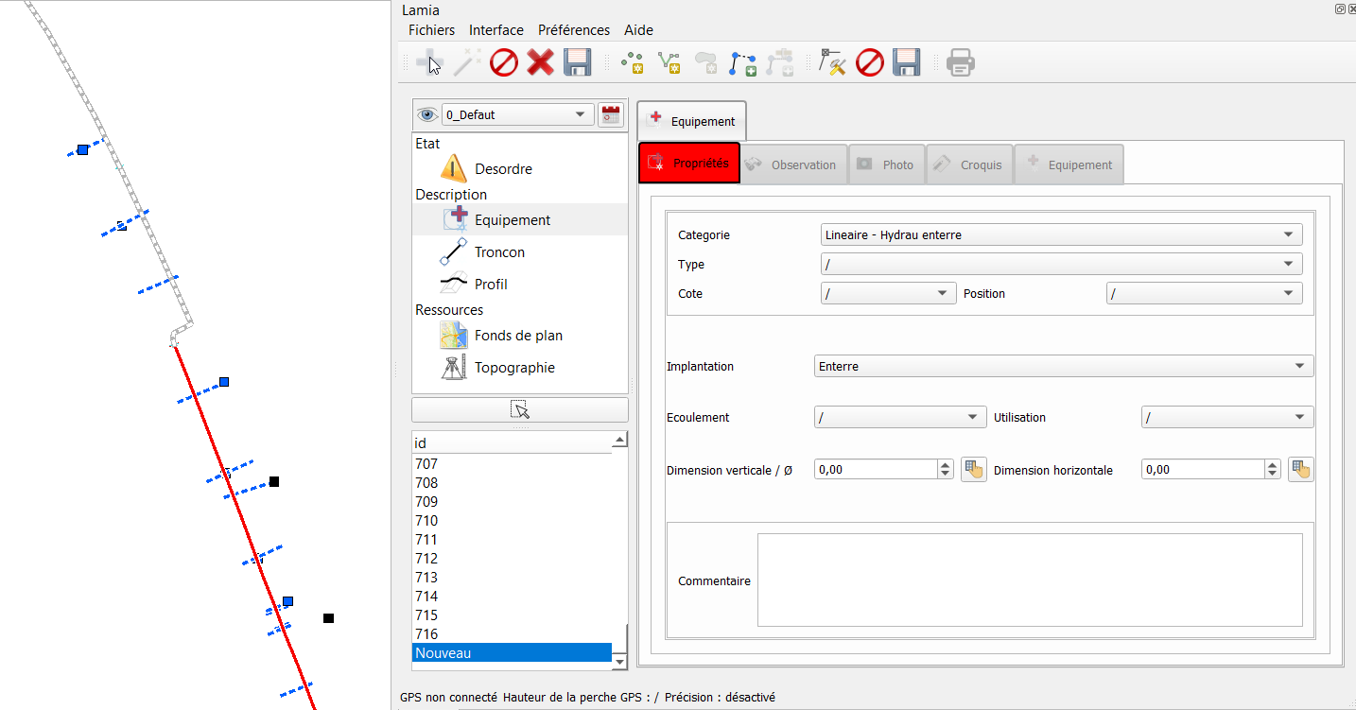The width and height of the screenshot is (1356, 710).
Task: Switch to the Propriétés tab
Action: [689, 164]
